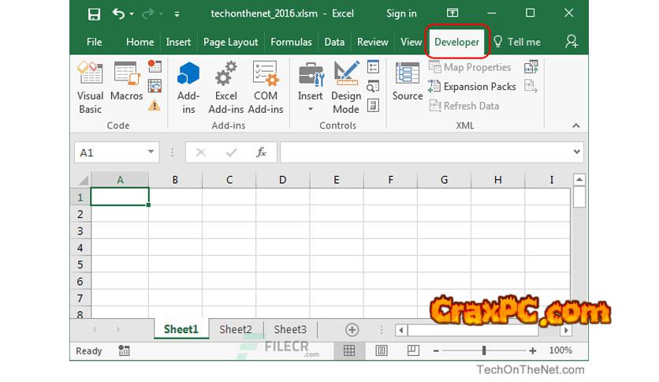Viewport: 659px width, 382px height.
Task: Open the Name Box dropdown arrow
Action: click(x=151, y=152)
